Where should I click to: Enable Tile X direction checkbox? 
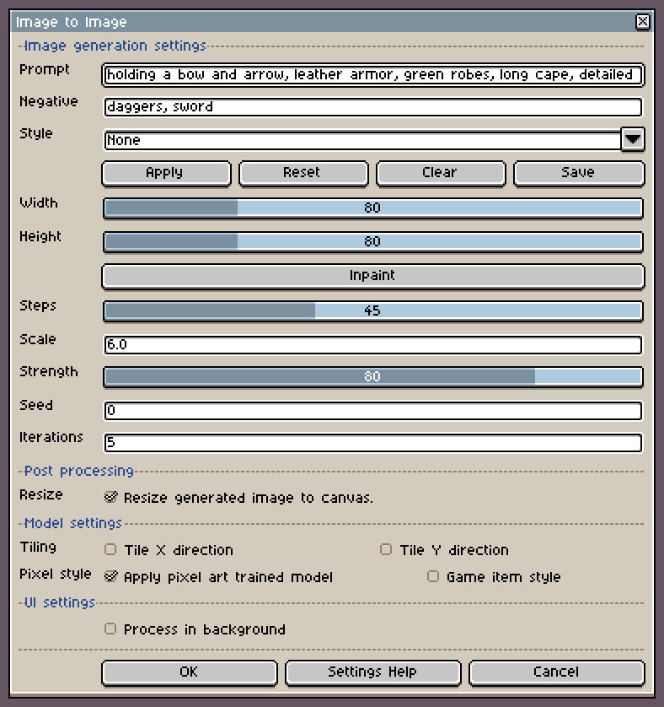tap(110, 549)
